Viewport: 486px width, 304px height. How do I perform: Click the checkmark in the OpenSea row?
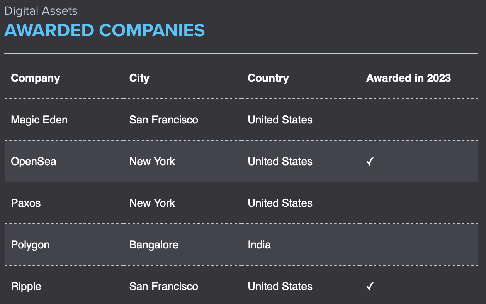pyautogui.click(x=370, y=162)
